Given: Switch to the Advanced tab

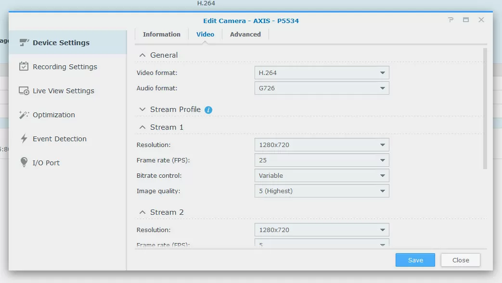Looking at the screenshot, I should pos(245,34).
